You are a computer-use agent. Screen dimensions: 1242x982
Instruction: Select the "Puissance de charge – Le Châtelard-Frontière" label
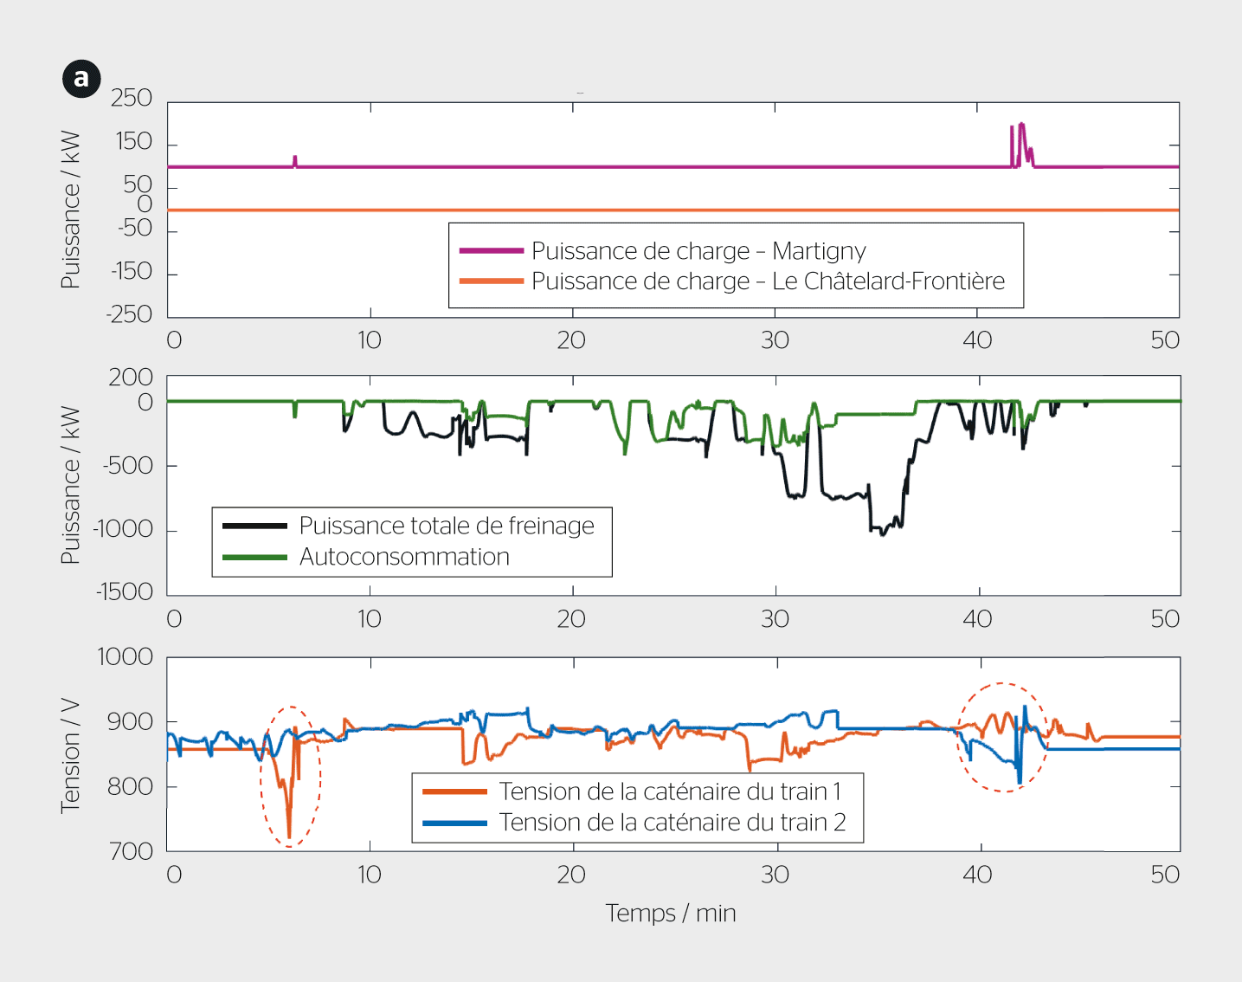point(768,281)
